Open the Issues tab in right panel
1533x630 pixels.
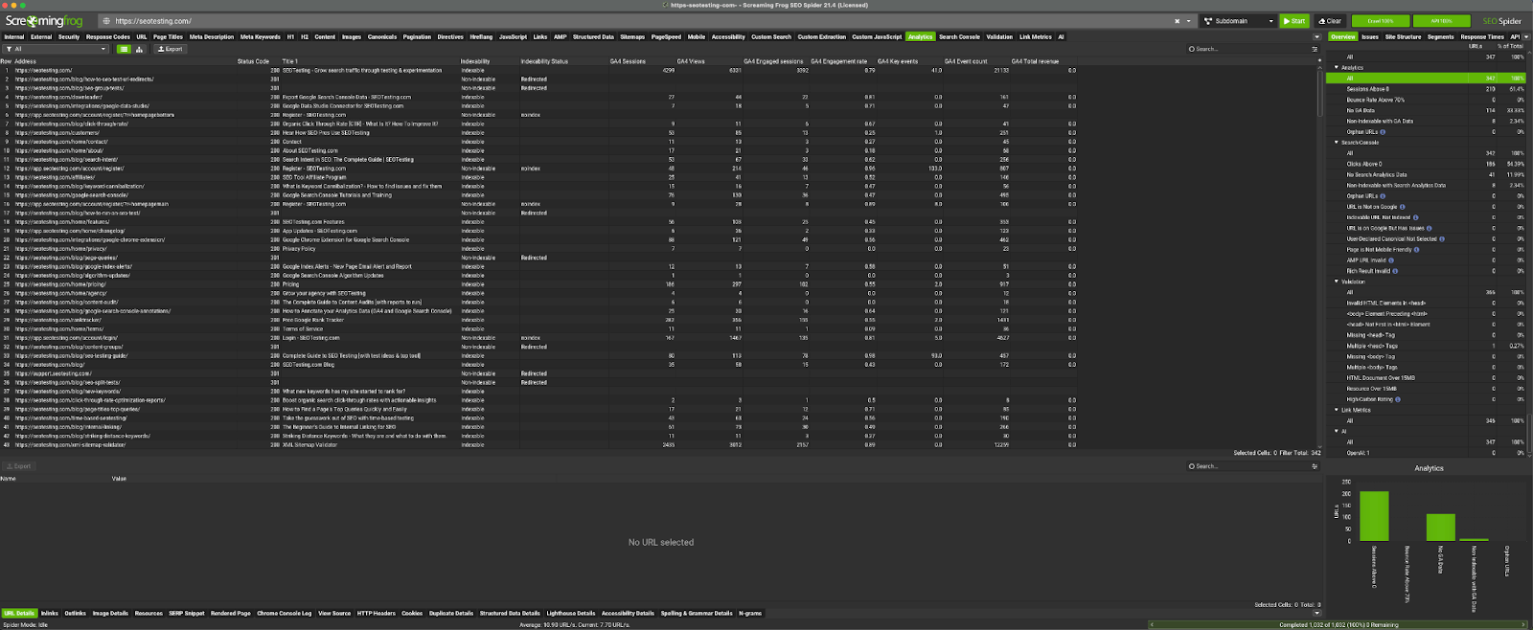1370,37
